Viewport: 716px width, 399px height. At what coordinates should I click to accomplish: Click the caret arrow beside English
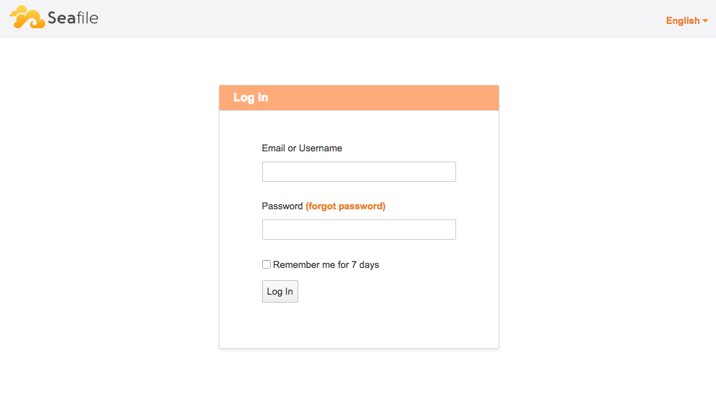706,21
